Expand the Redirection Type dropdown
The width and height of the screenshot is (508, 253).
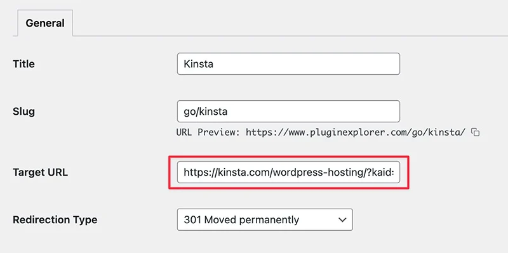pos(265,219)
